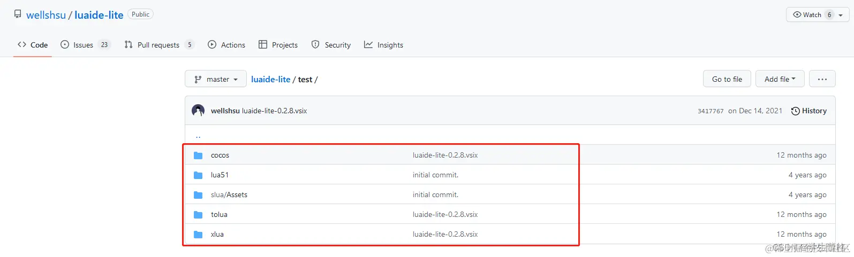854x257 pixels.
Task: Click the Public visibility label
Action: pos(141,14)
